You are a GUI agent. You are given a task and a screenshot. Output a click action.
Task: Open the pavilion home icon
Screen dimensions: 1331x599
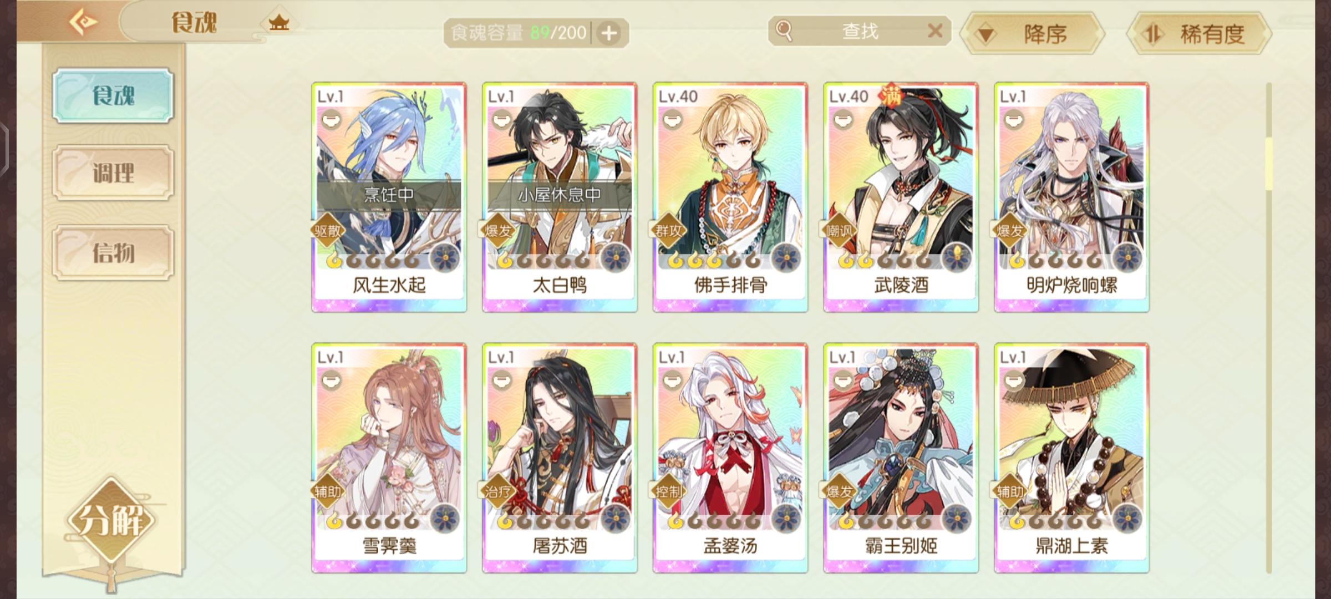pos(279,23)
